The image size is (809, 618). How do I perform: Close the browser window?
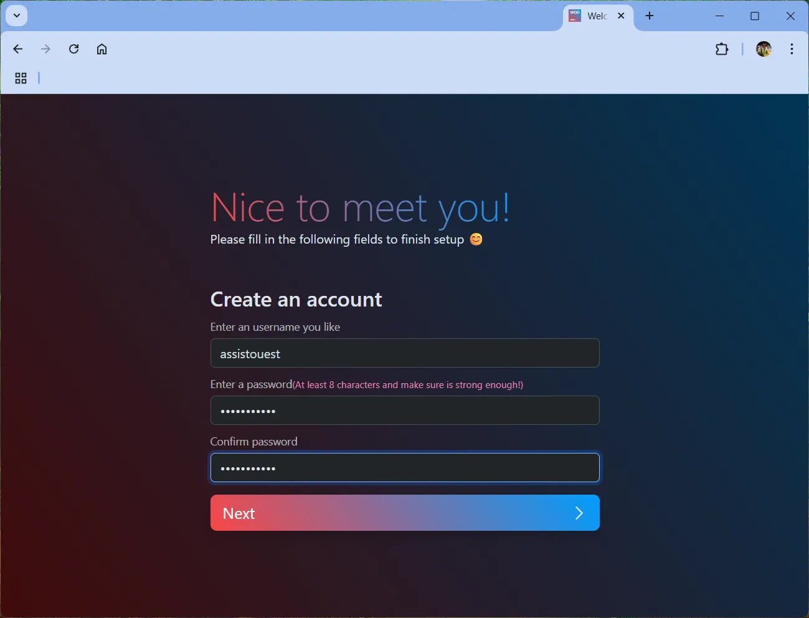pyautogui.click(x=790, y=16)
